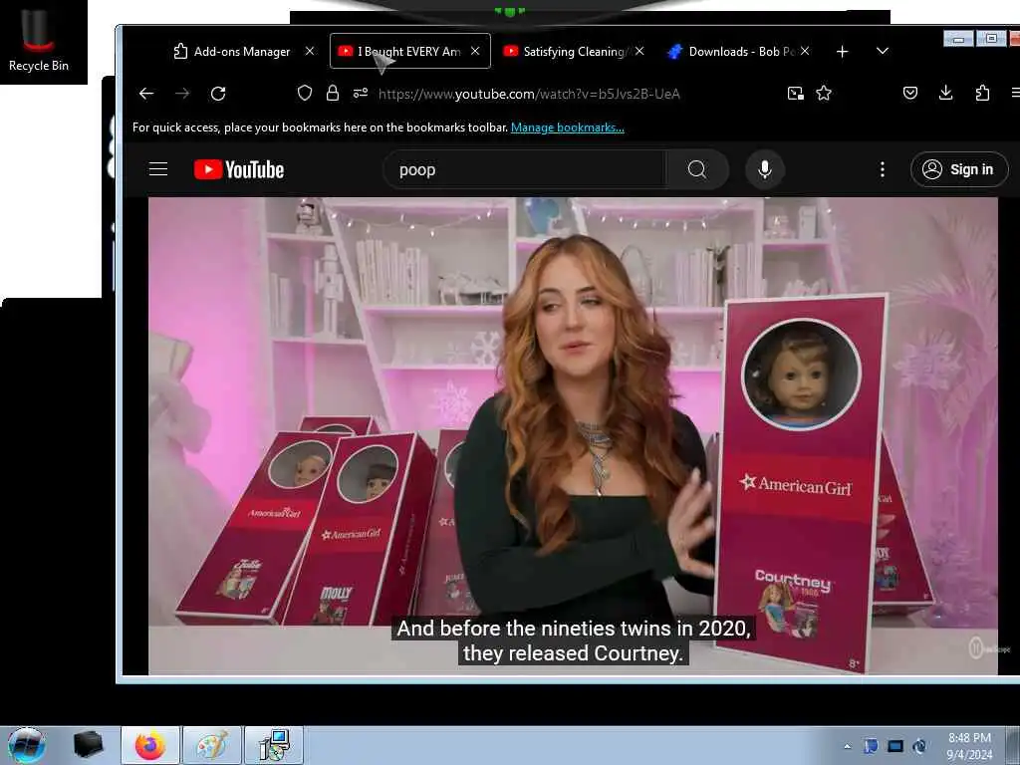Open the clock showing 8:48 PM

tap(969, 746)
